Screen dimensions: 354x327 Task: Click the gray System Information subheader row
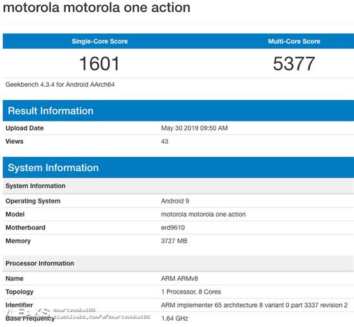click(x=178, y=186)
